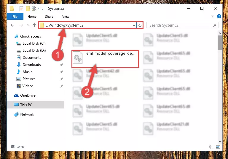Image resolution: width=228 pixels, height=159 pixels.
Task: Click the pin icon next to Pictures
Action: click(61, 79)
